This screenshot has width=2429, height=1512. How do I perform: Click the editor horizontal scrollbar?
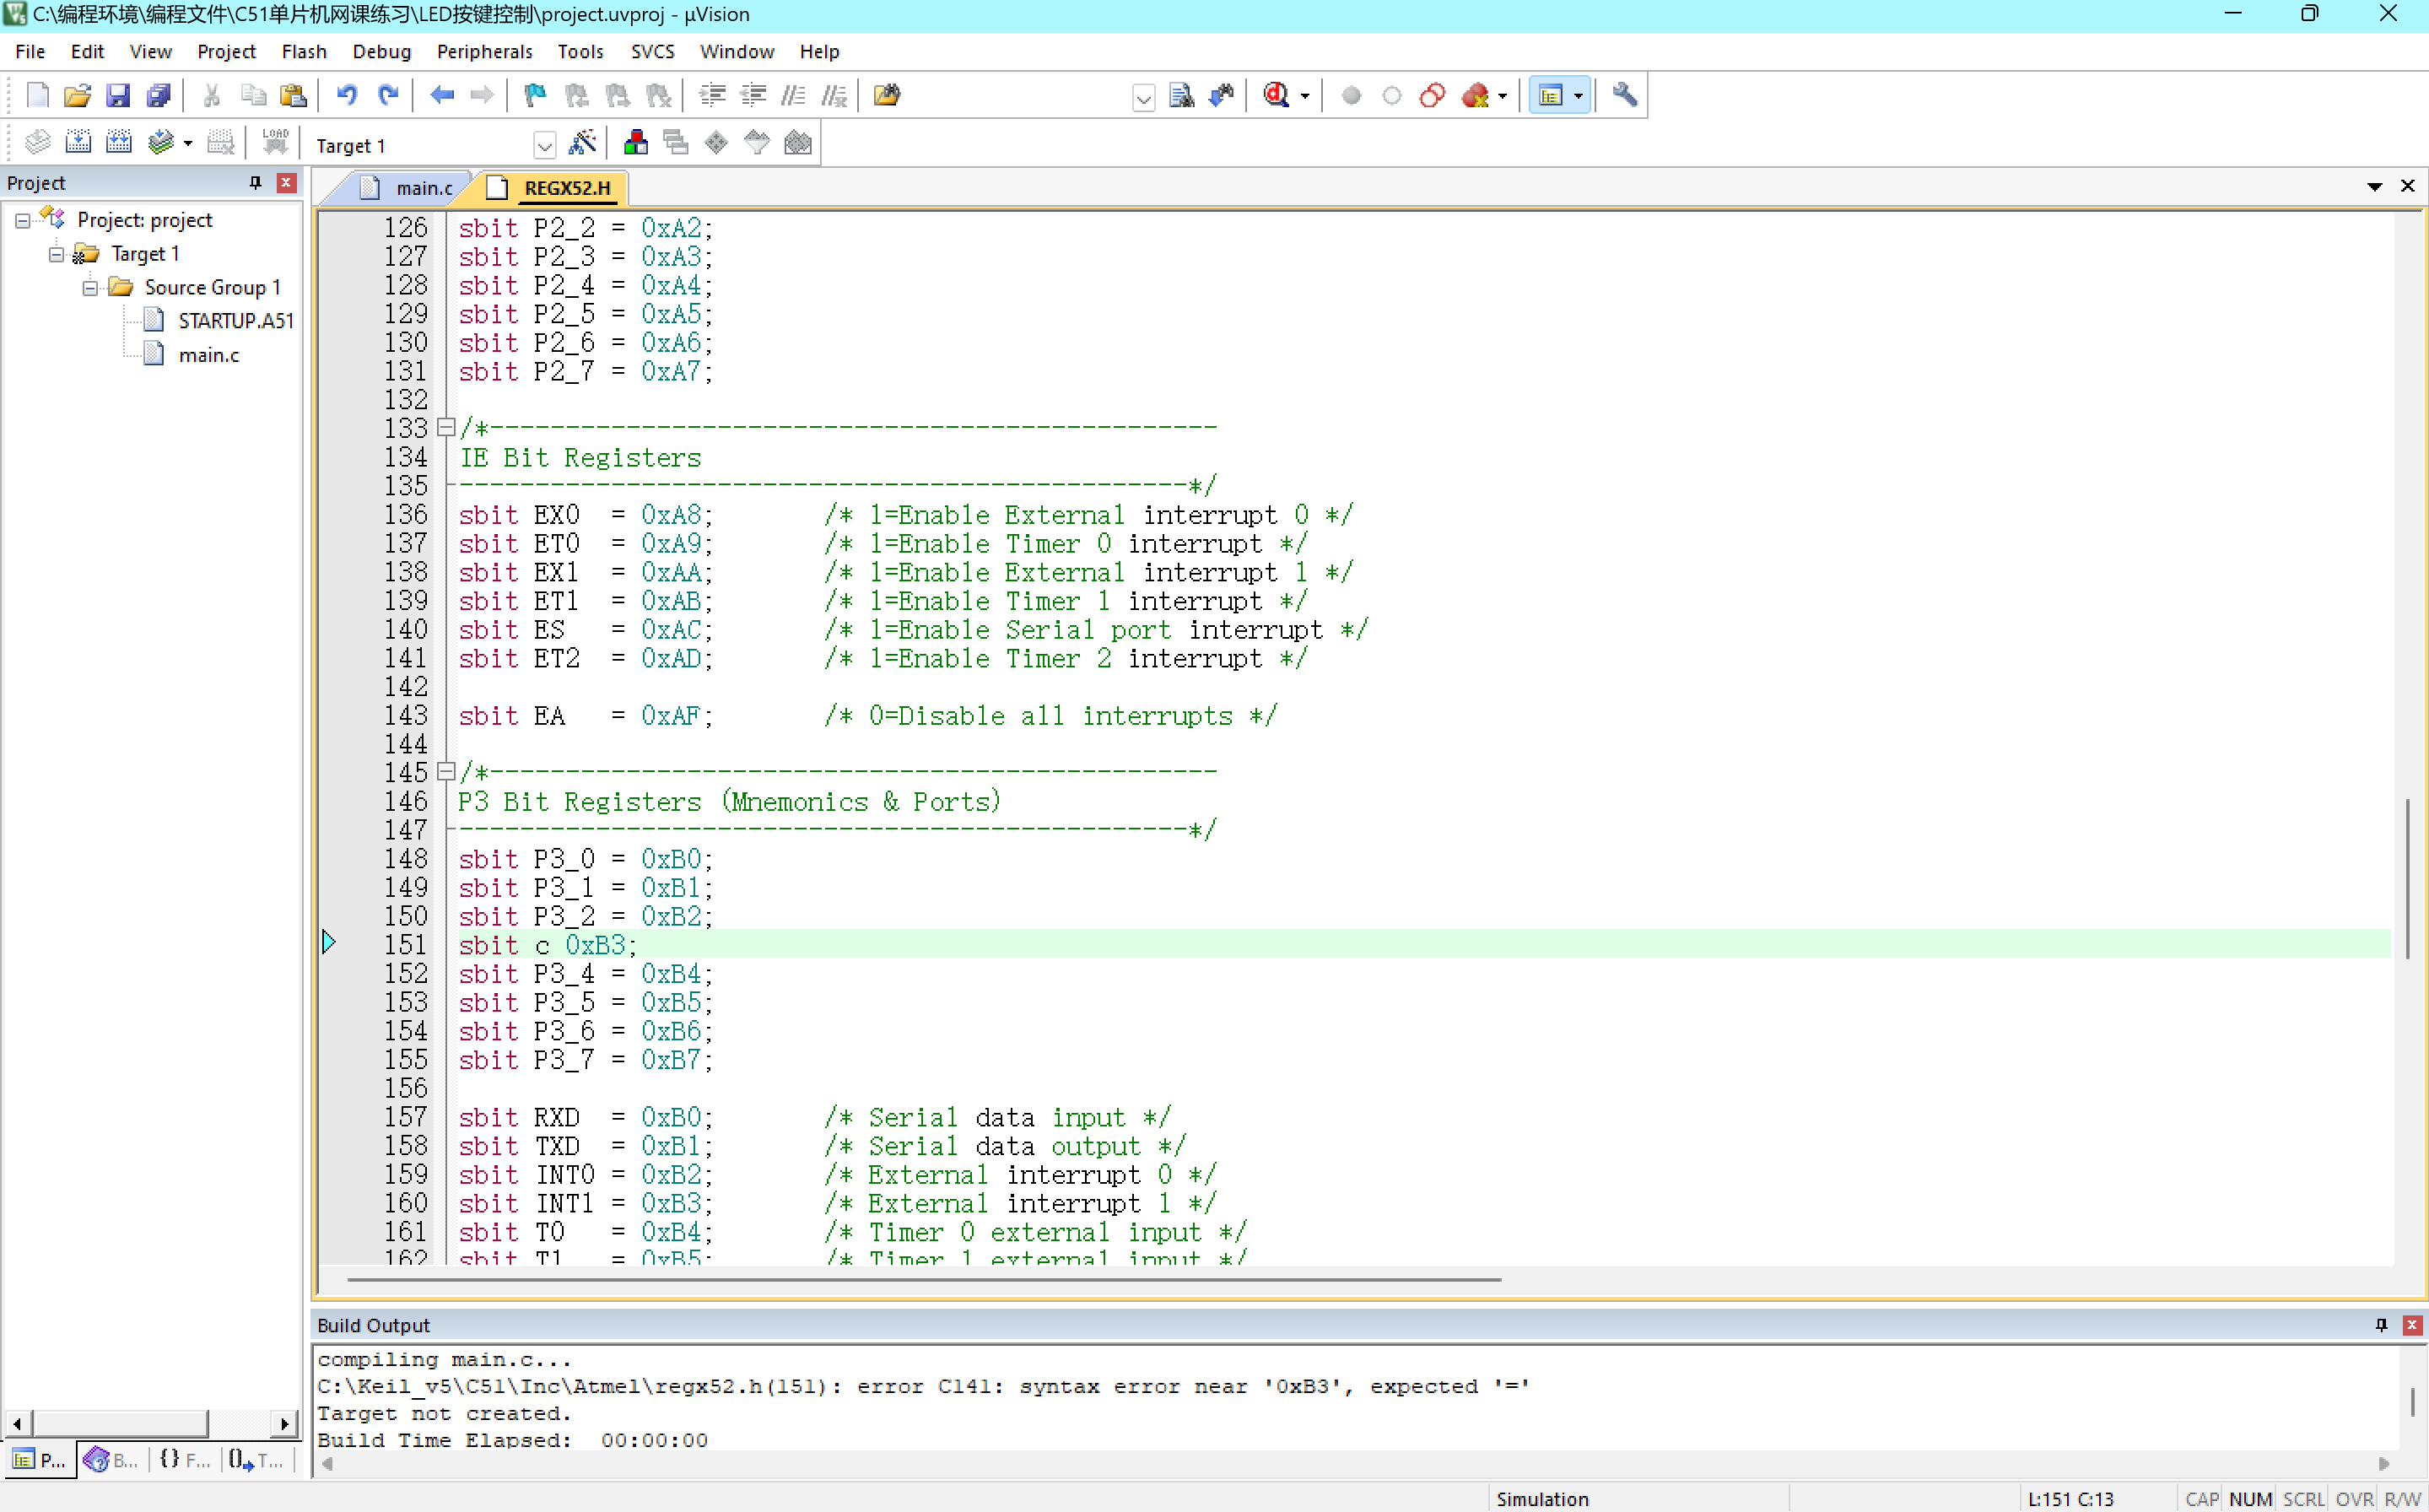[923, 1279]
